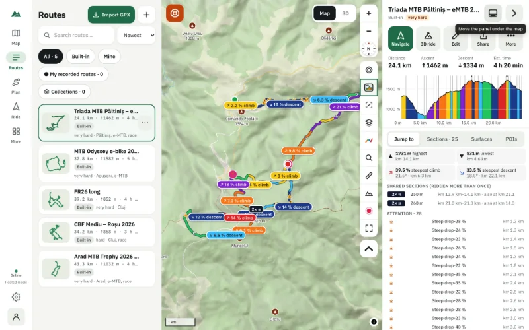529x330 pixels.
Task: Collapse map toolbar with up chevron
Action: [x=369, y=249]
